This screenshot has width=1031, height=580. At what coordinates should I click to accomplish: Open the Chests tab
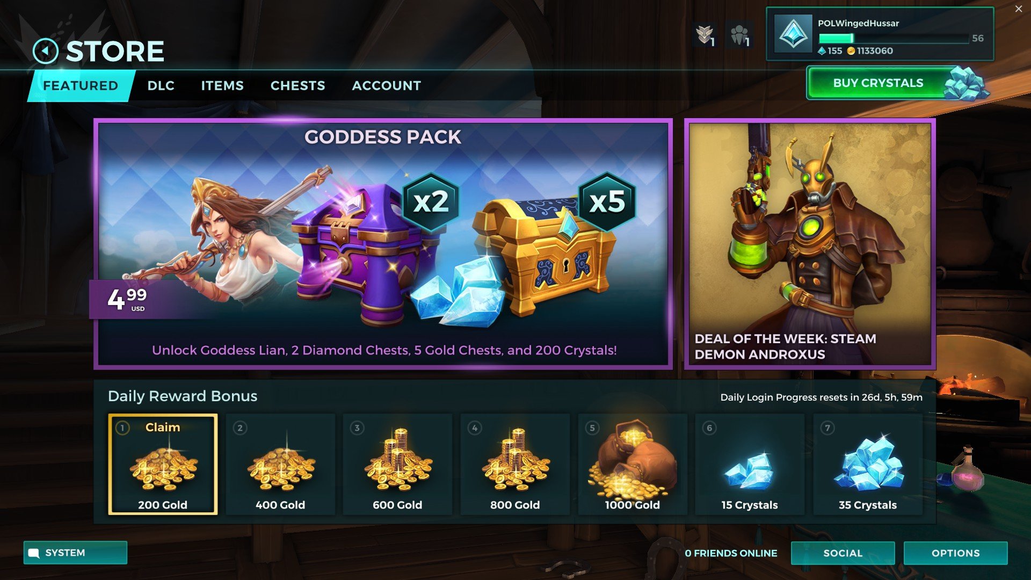(x=298, y=85)
